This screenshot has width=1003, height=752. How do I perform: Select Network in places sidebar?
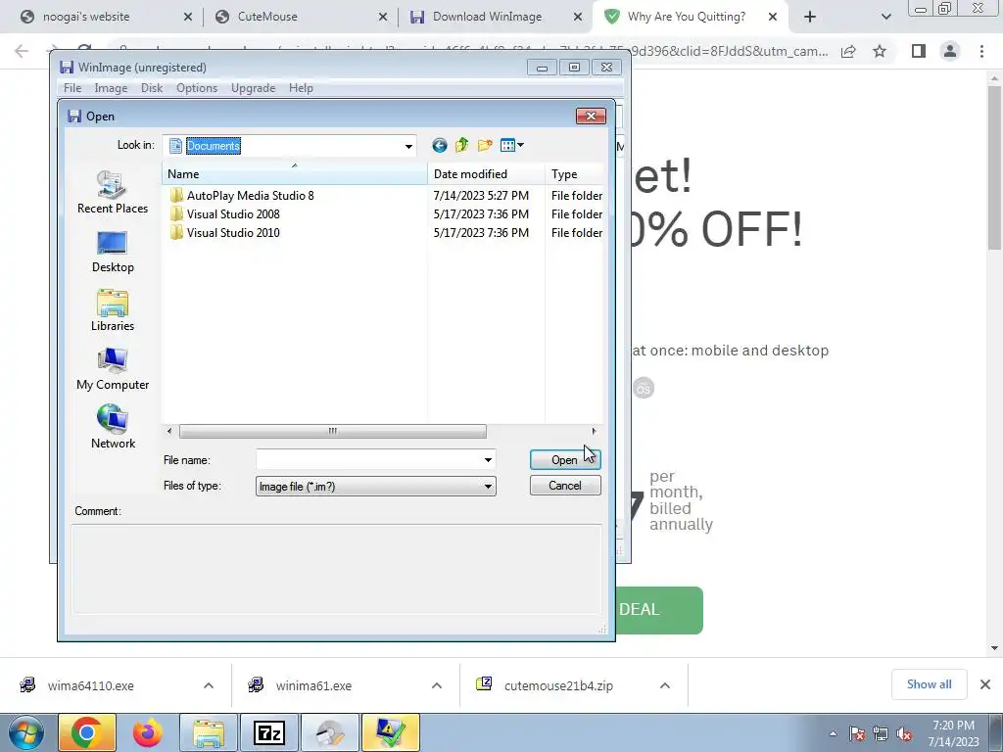(x=113, y=427)
